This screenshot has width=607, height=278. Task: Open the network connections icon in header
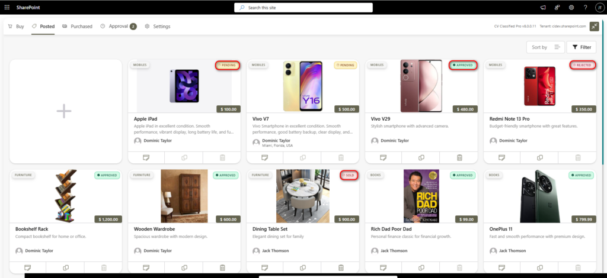point(557,7)
